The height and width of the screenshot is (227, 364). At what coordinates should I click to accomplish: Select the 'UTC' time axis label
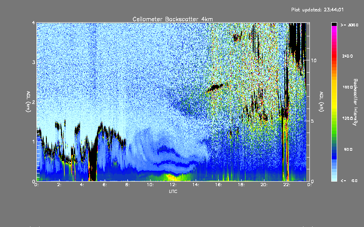point(173,191)
